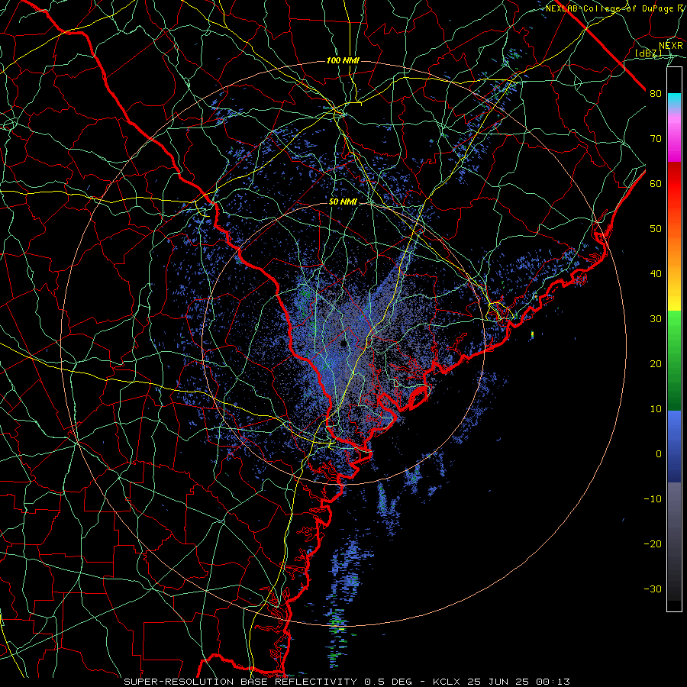The height and width of the screenshot is (687, 687).
Task: Click the -30 value on color scale
Action: (653, 589)
